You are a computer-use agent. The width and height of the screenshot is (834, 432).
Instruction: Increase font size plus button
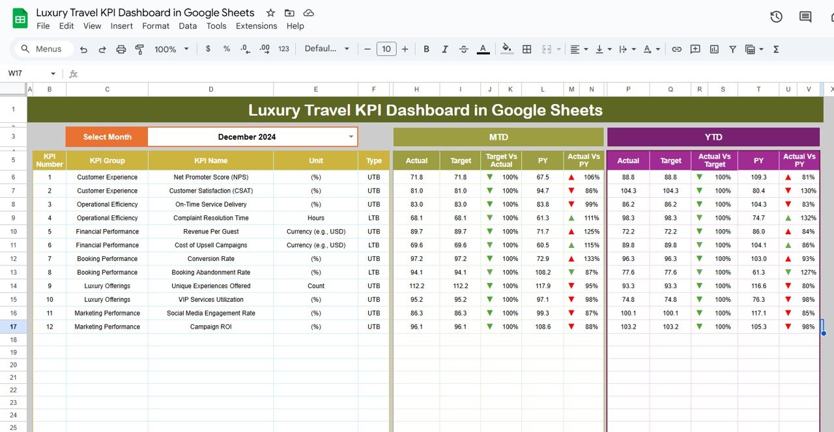point(405,49)
